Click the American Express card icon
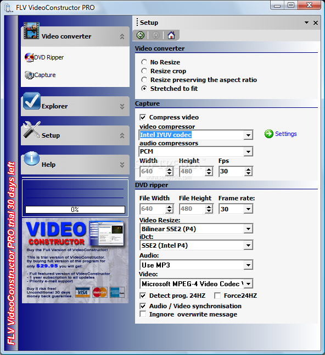 117,292
